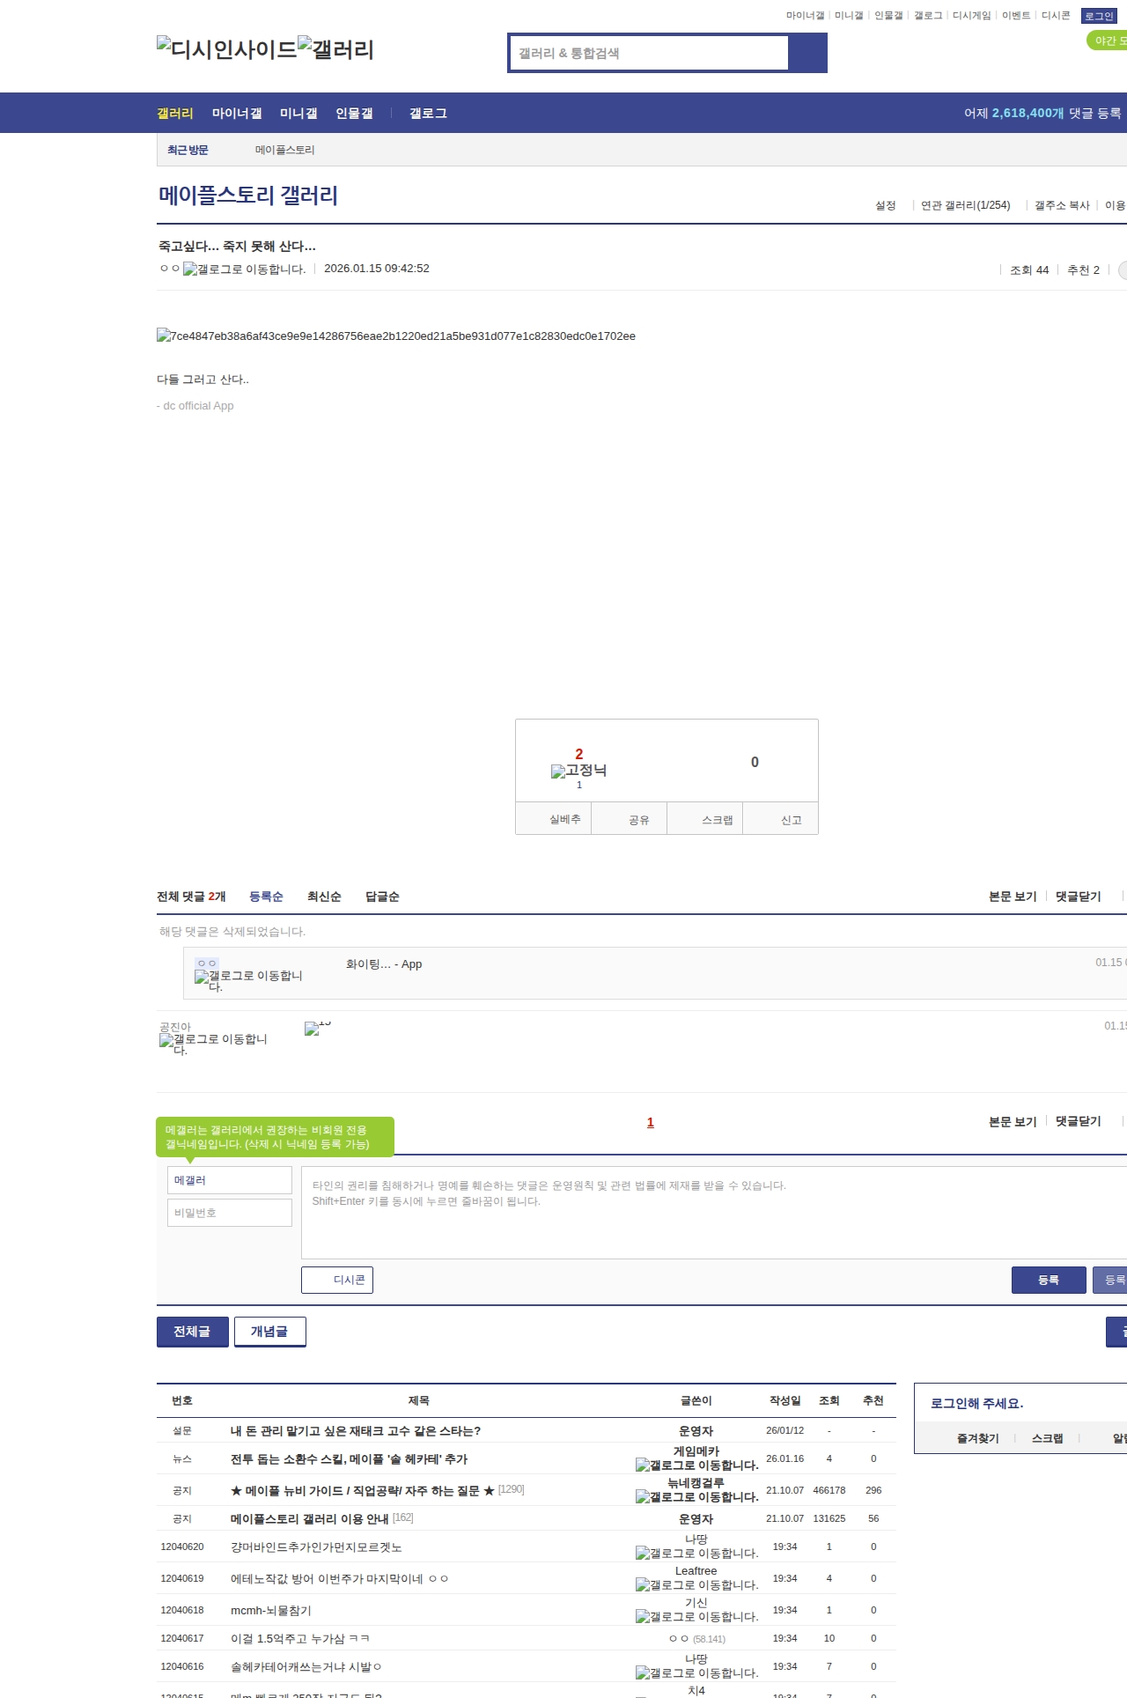Click the DCInside logo image
1127x1698 pixels.
[226, 48]
